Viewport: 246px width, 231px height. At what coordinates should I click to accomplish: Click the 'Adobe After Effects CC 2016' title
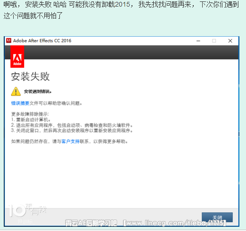click(x=42, y=40)
